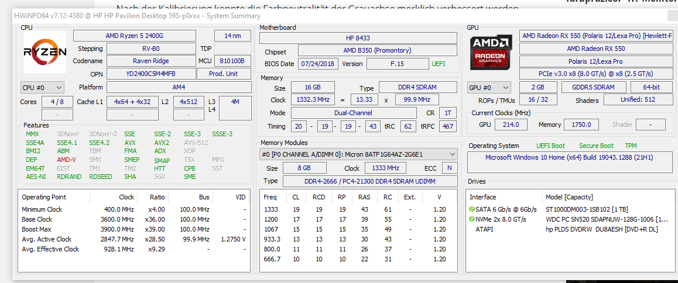
Task: Click the Polaris 12/Lexa Pro GPU codename field
Action: (596, 61)
